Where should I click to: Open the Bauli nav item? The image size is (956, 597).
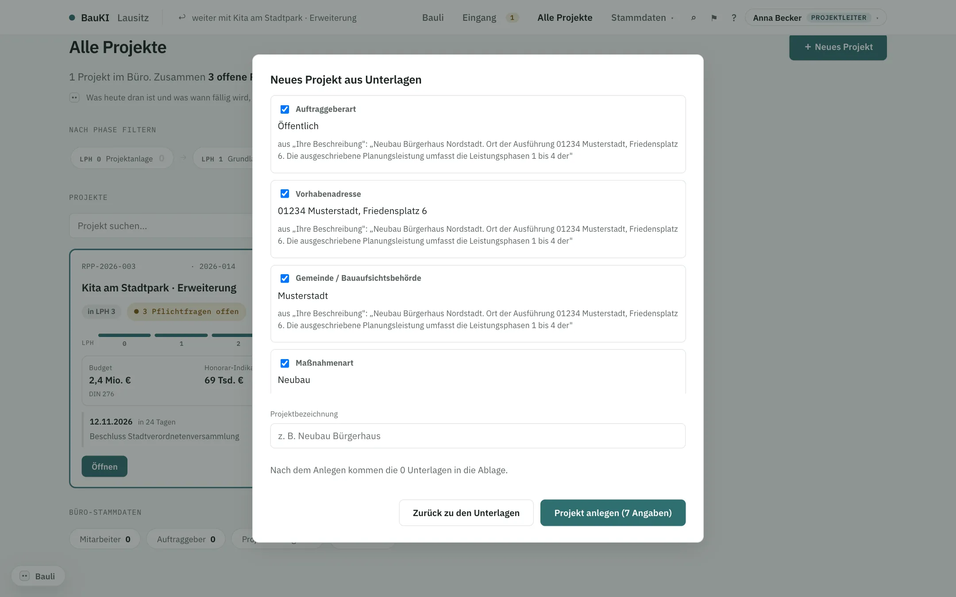(x=433, y=18)
